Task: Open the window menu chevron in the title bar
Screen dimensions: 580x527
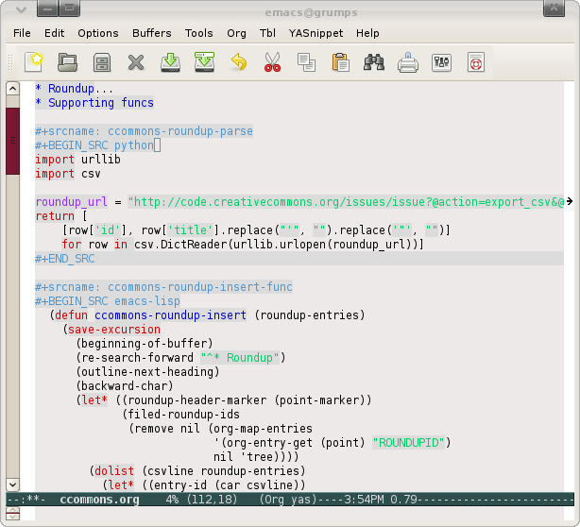Action: click(x=21, y=9)
